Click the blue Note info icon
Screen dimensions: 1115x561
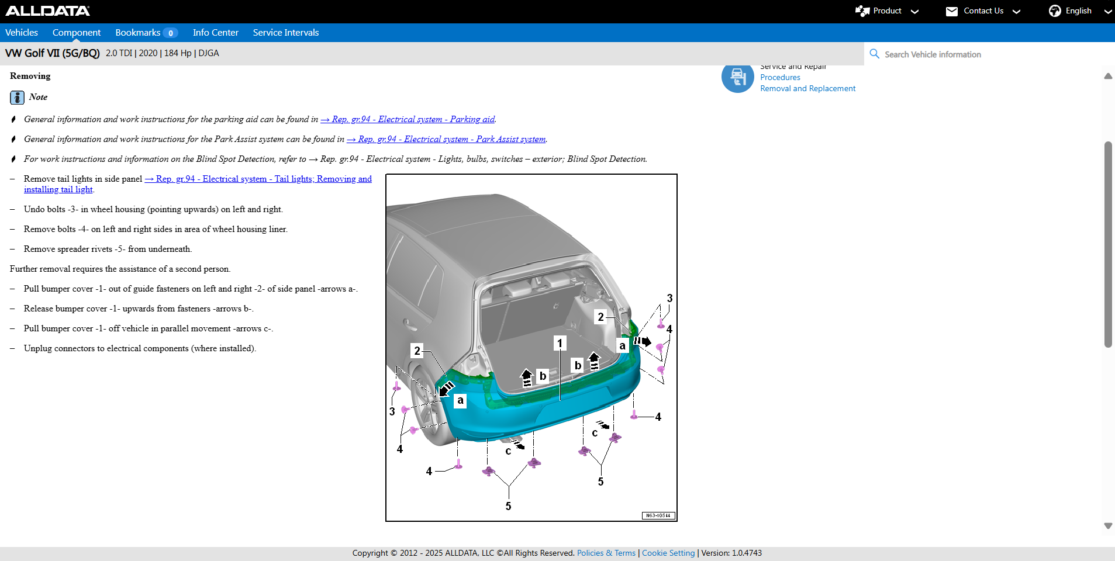pyautogui.click(x=17, y=98)
